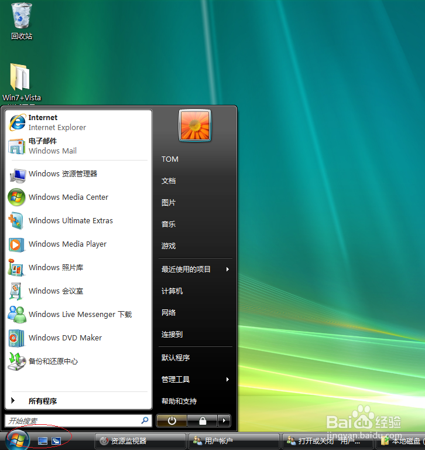Image resolution: width=425 pixels, height=450 pixels.
Task: Launch Windows DVD Maker
Action: pyautogui.click(x=78, y=337)
